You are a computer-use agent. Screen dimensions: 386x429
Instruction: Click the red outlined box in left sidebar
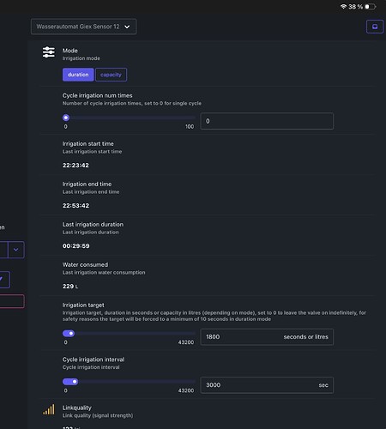pos(12,301)
